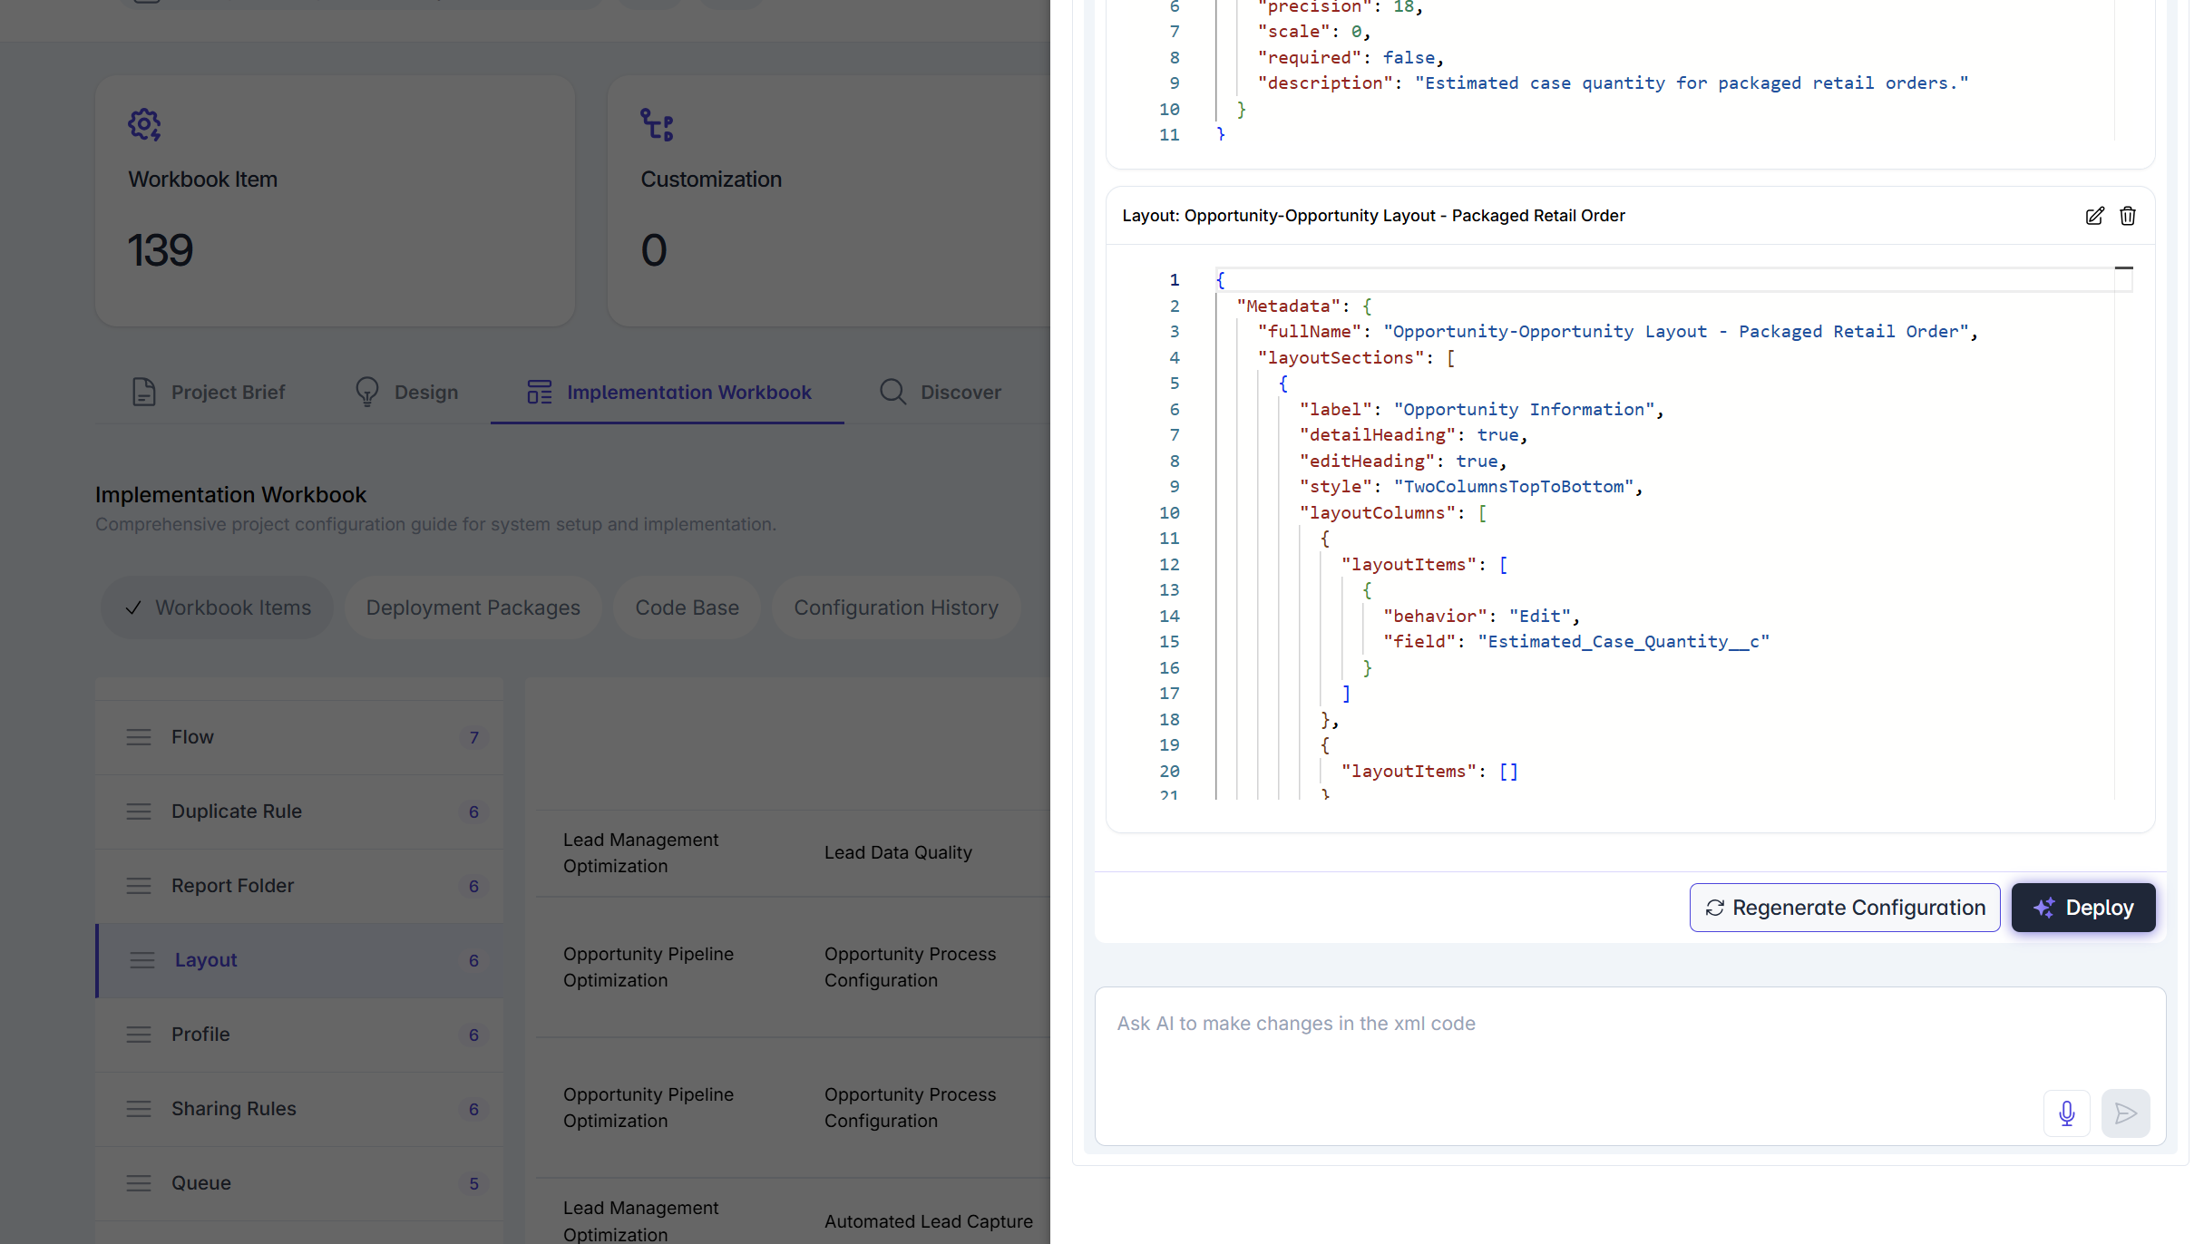Image resolution: width=2204 pixels, height=1244 pixels.
Task: Click the Customization branch icon
Action: [x=657, y=124]
